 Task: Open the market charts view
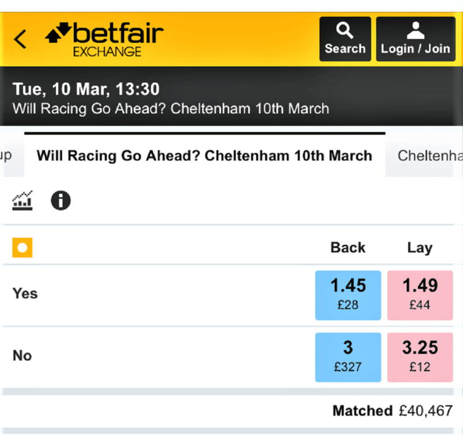click(x=21, y=200)
